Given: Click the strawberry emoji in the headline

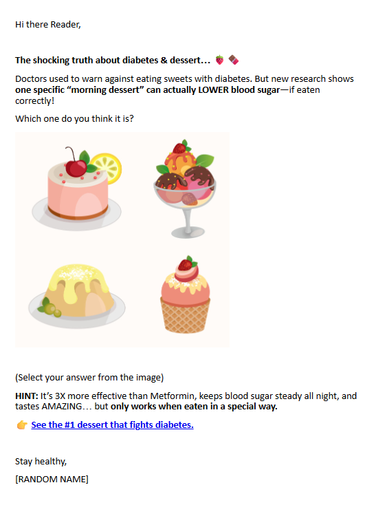Looking at the screenshot, I should (x=219, y=60).
